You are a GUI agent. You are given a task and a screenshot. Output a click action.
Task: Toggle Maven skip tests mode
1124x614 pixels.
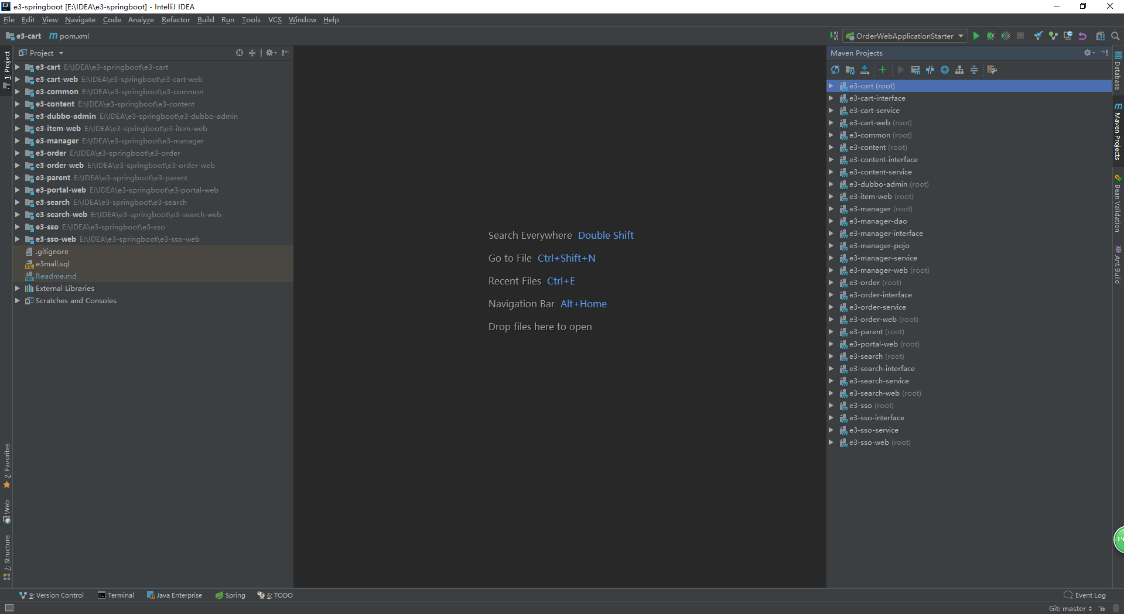pos(945,70)
